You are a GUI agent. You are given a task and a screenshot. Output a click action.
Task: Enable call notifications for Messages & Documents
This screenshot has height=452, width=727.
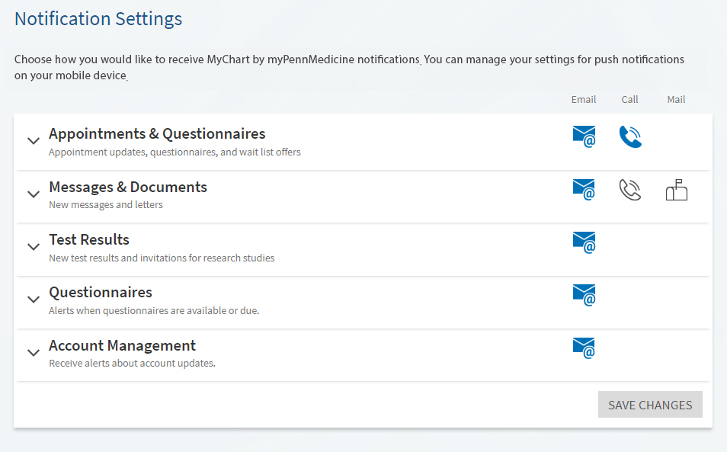630,190
